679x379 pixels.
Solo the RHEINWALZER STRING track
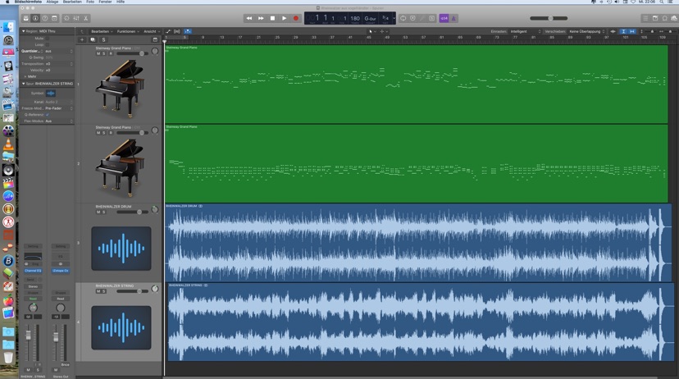[104, 291]
